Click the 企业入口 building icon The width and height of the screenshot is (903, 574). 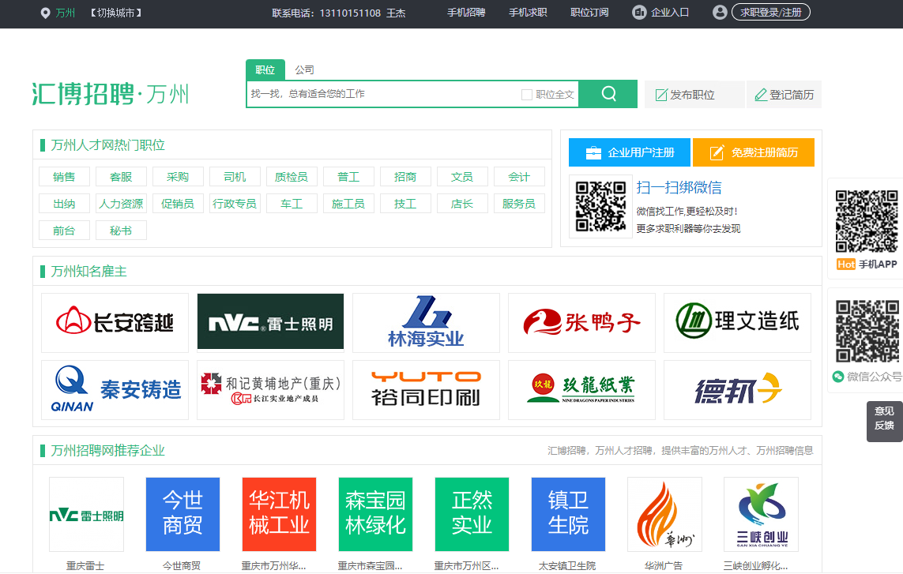click(639, 12)
